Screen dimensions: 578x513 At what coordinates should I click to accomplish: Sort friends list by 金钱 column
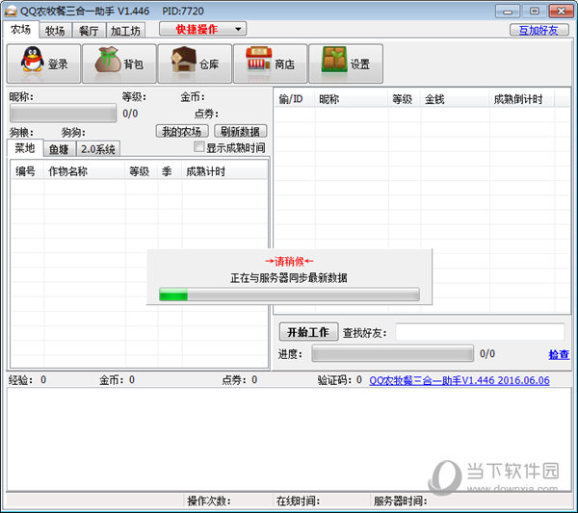tap(455, 99)
